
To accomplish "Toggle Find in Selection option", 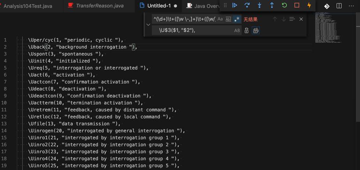I will pyautogui.click(x=292, y=19).
